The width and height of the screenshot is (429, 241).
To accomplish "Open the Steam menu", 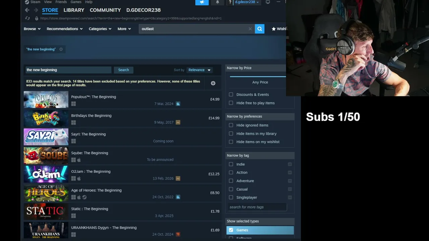I will point(33,2).
